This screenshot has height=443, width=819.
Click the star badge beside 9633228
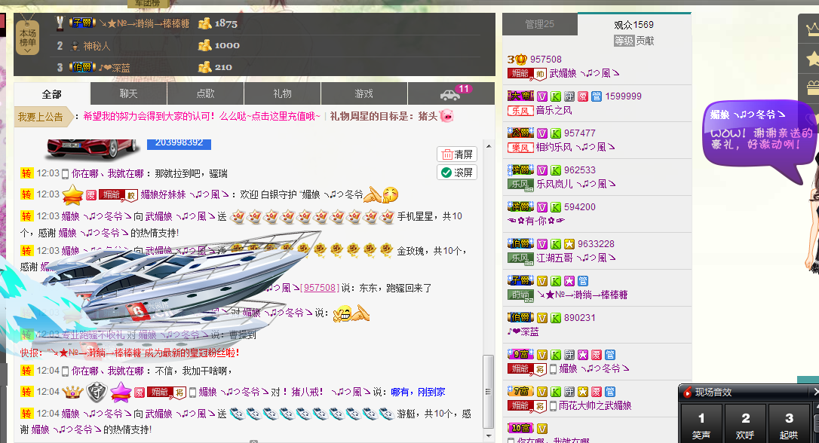569,244
